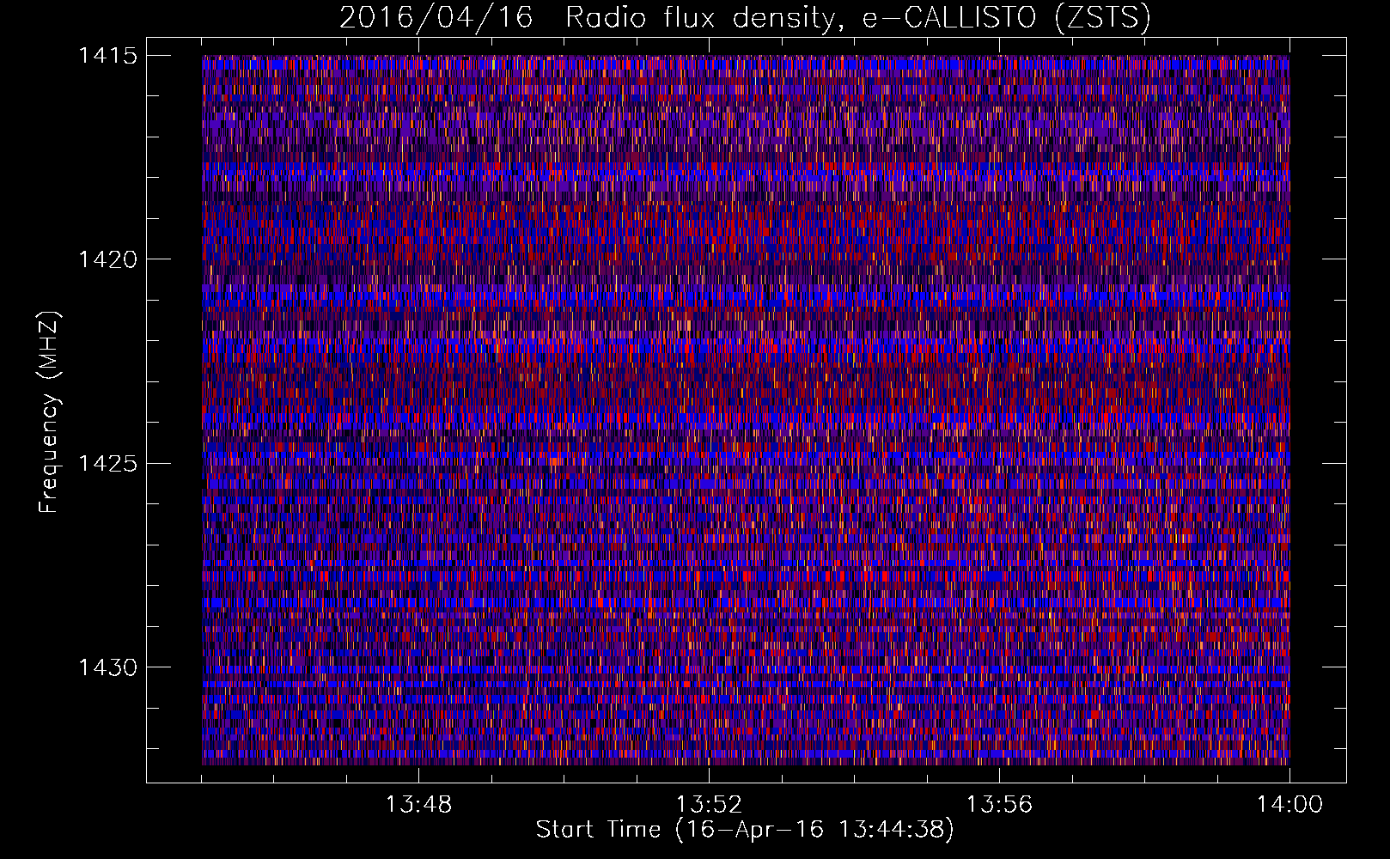This screenshot has width=1390, height=859.
Task: Select the '1420' frequency axis label
Action: [x=108, y=259]
